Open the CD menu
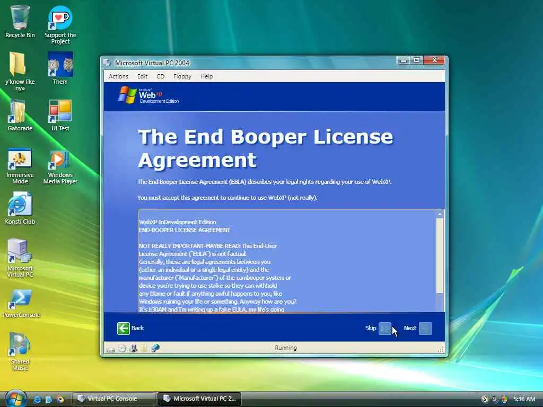543x407 pixels. pyautogui.click(x=160, y=76)
